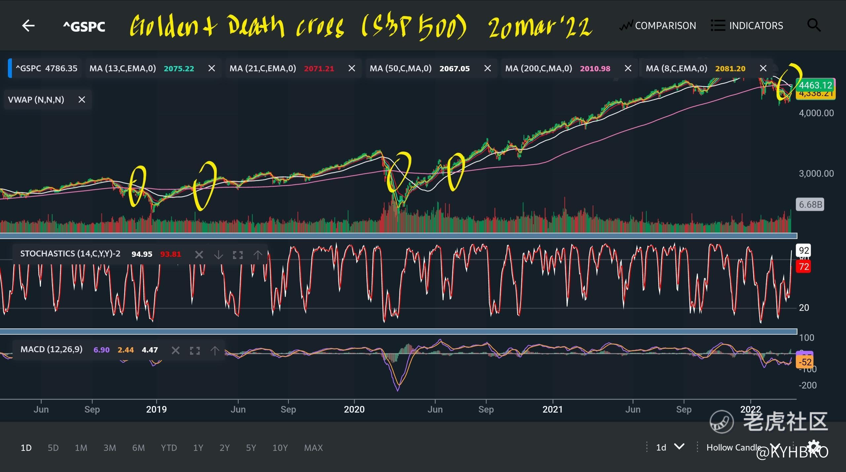Remove the MA 13 EMA indicator
Viewport: 846px width, 472px height.
[211, 68]
